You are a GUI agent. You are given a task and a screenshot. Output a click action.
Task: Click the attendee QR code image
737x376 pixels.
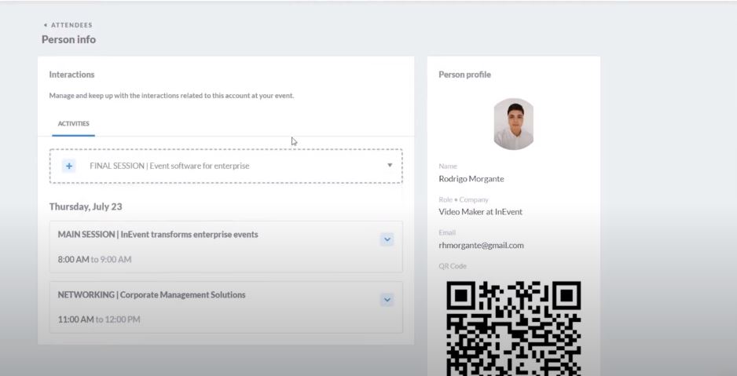tap(513, 328)
